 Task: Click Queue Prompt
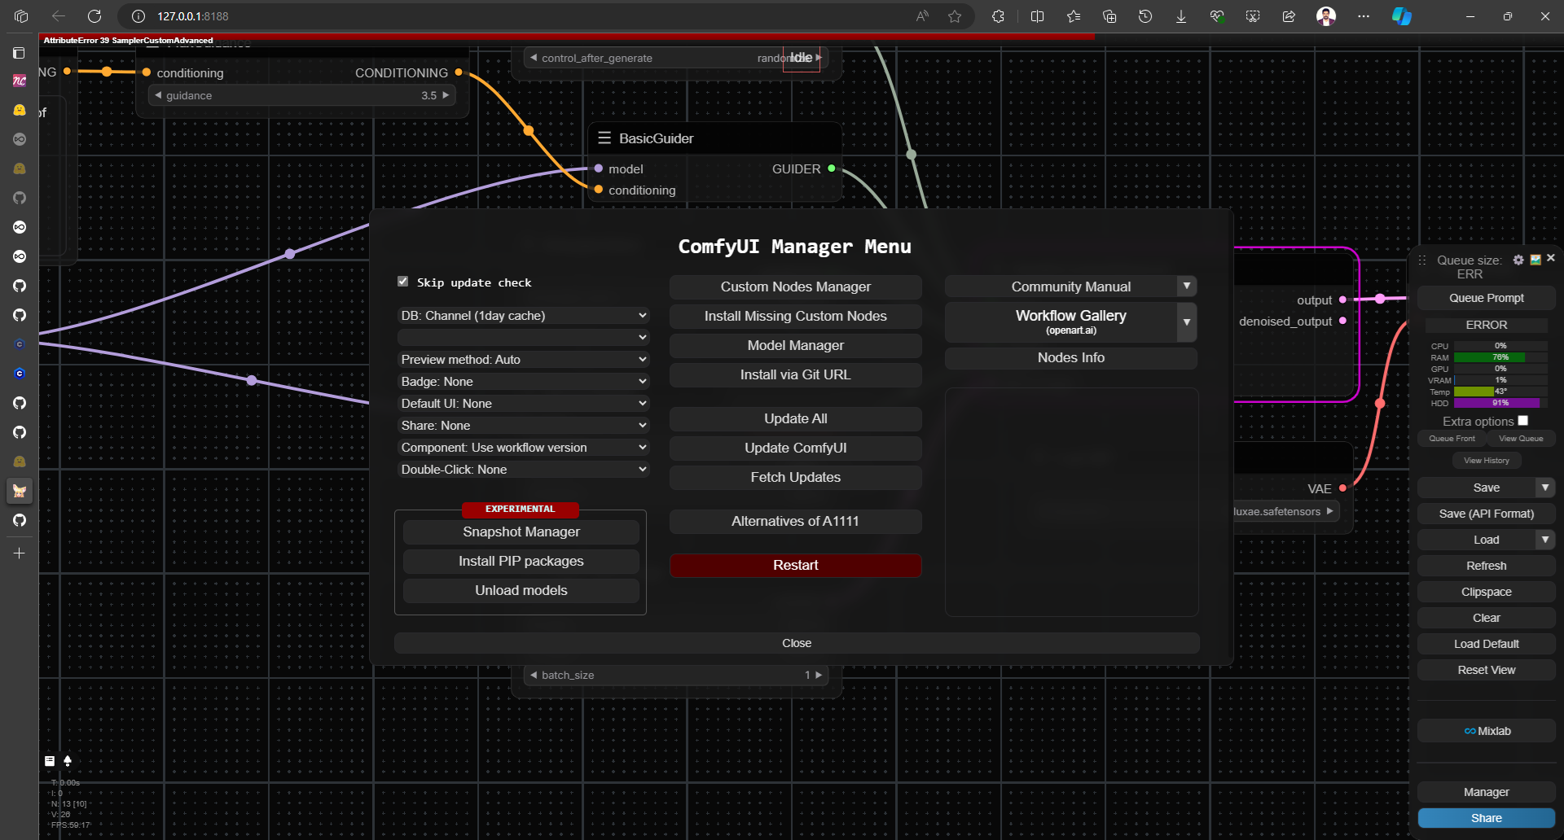pos(1487,298)
